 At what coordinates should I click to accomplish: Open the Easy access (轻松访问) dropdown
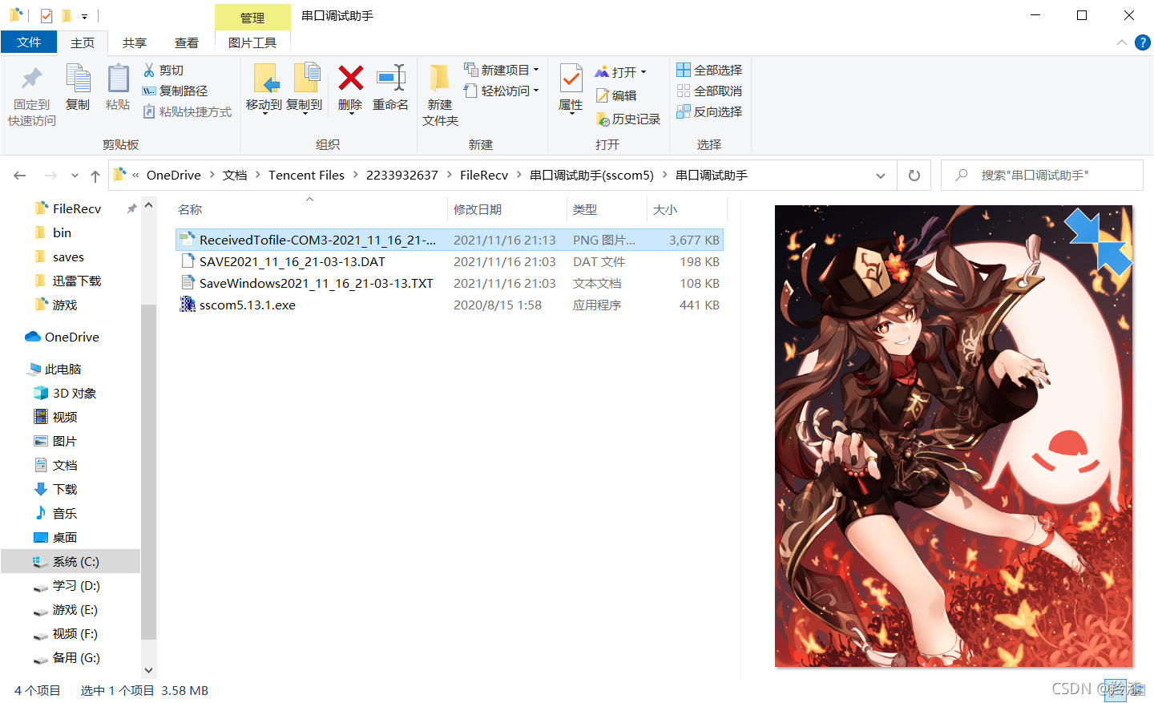(x=502, y=91)
